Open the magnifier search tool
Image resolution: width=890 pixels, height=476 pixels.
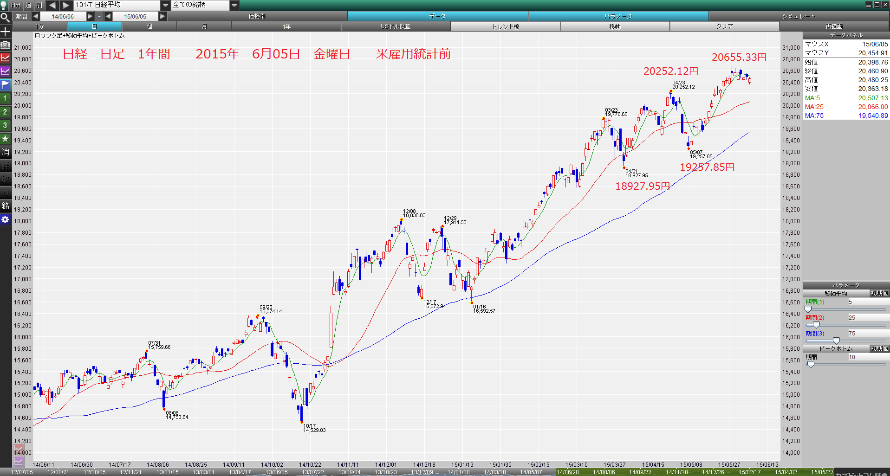tap(5, 18)
